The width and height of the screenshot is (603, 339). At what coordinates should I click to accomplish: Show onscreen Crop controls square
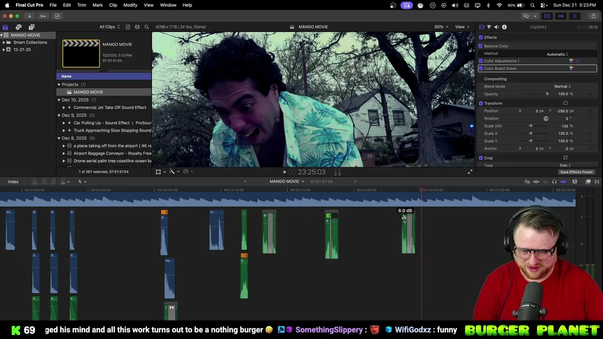pyautogui.click(x=565, y=158)
